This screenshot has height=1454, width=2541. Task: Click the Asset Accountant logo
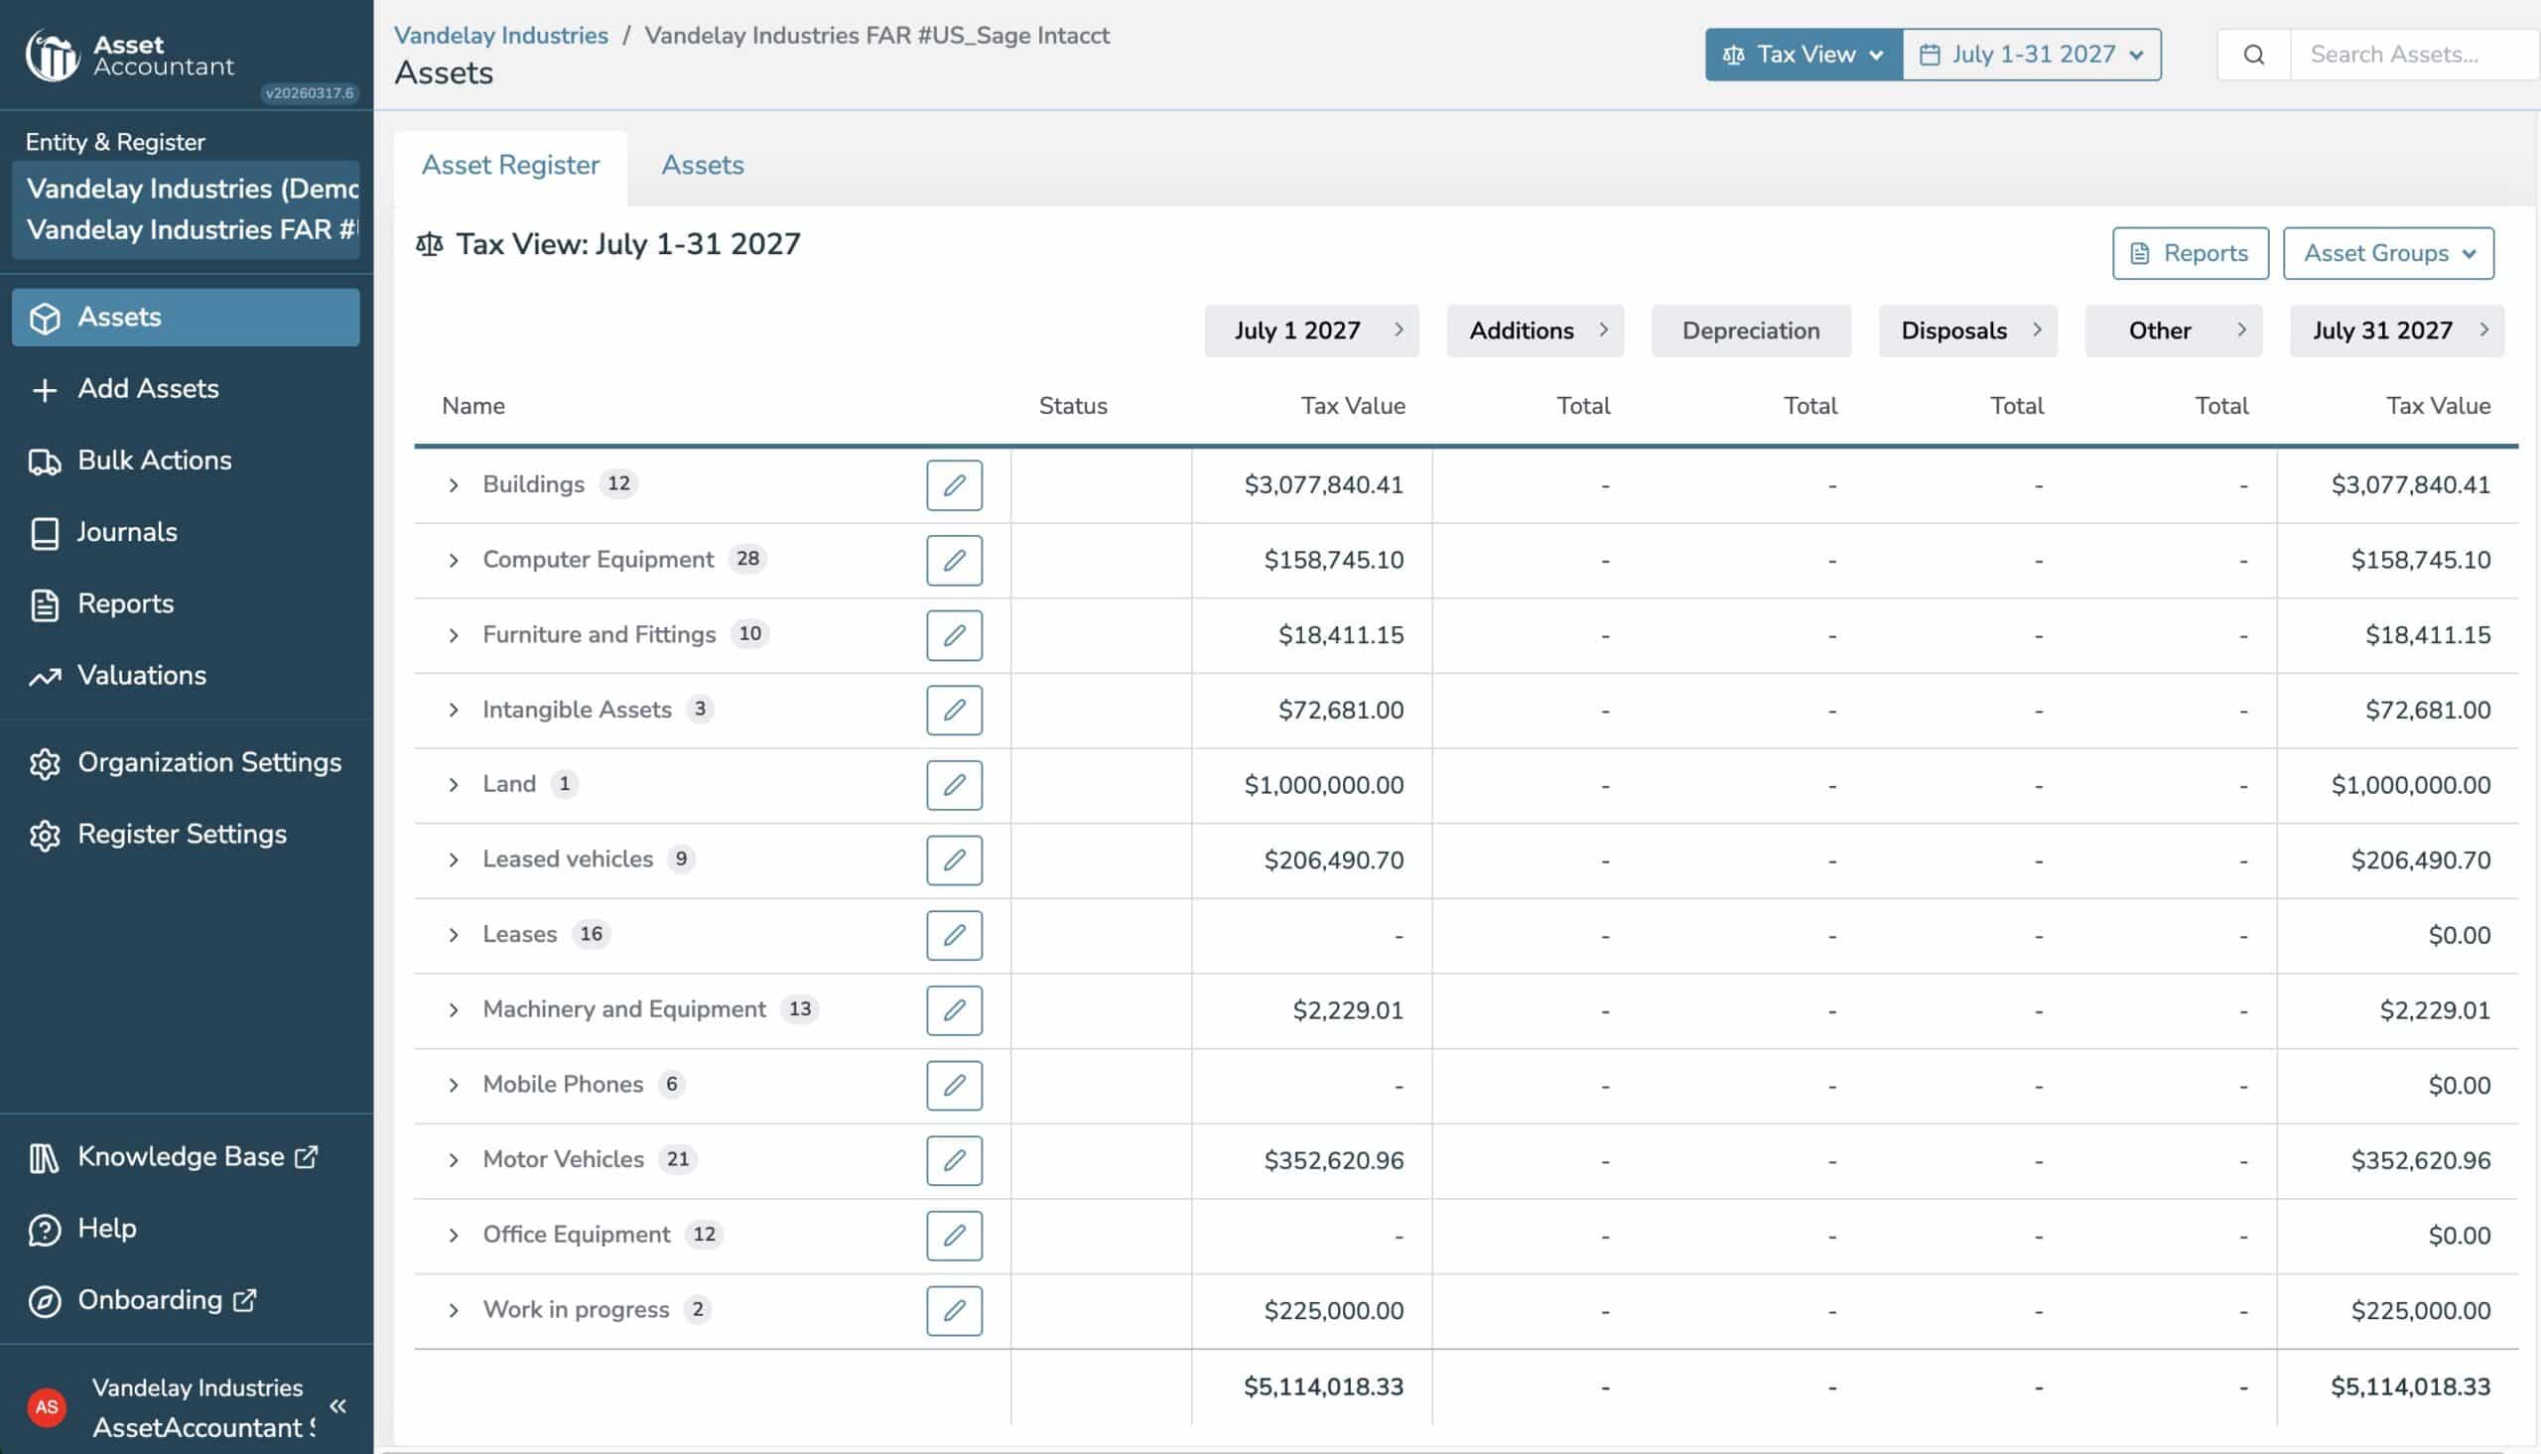pyautogui.click(x=130, y=55)
